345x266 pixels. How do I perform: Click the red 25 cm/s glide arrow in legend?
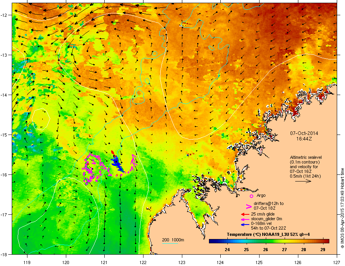[x=245, y=214]
